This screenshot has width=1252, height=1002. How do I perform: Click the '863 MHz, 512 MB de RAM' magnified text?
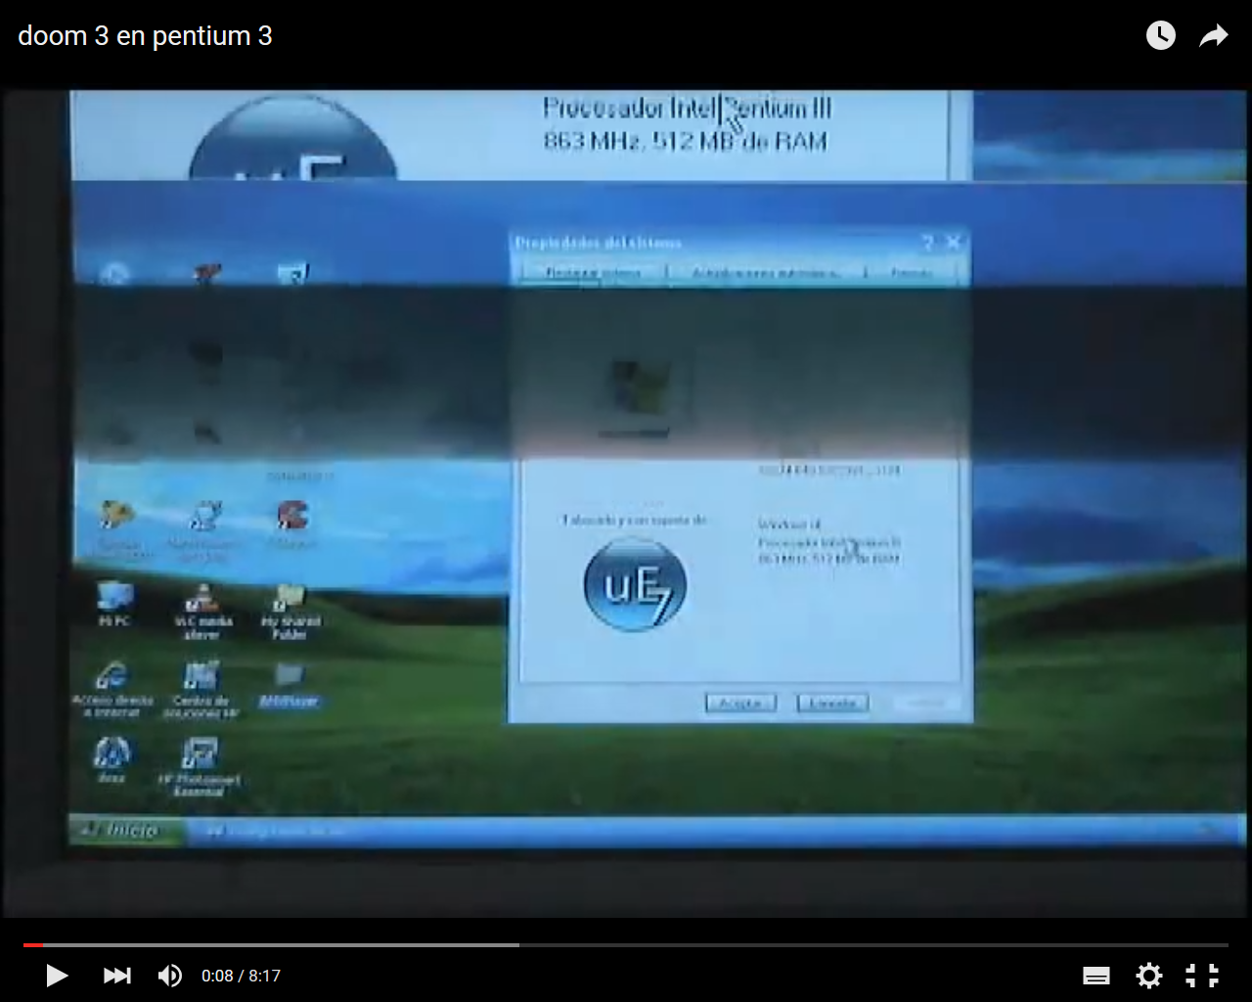[x=686, y=142]
